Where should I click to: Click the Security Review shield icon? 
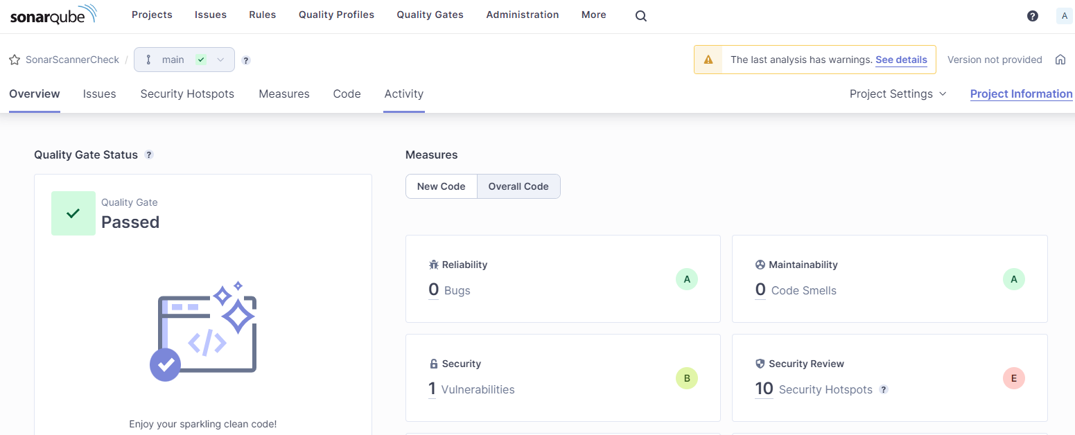click(x=760, y=364)
